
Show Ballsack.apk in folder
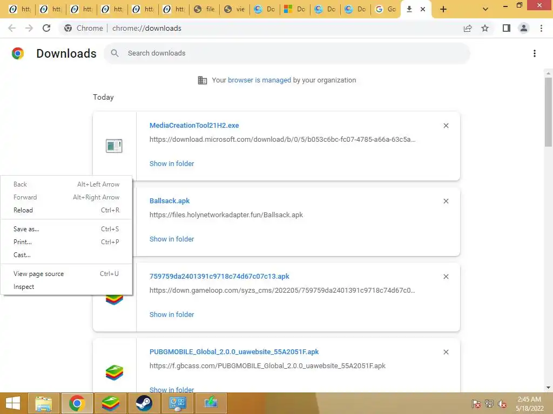pyautogui.click(x=172, y=239)
